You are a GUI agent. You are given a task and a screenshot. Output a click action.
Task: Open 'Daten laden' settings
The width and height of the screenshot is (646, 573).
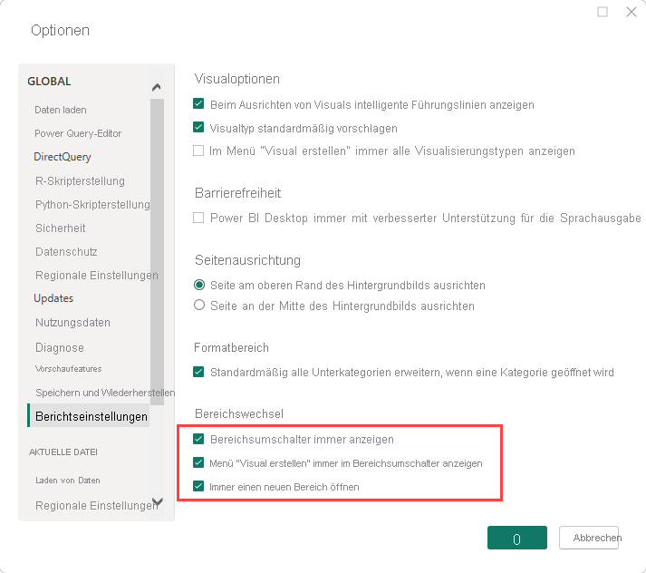pos(61,110)
